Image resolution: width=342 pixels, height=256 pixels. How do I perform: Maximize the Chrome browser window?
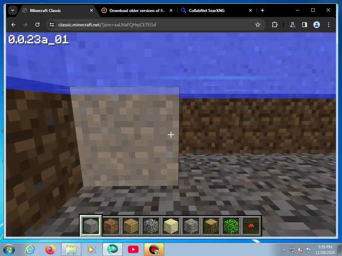313,10
